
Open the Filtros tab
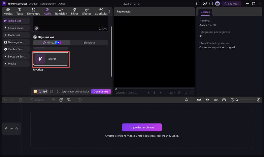75,11
